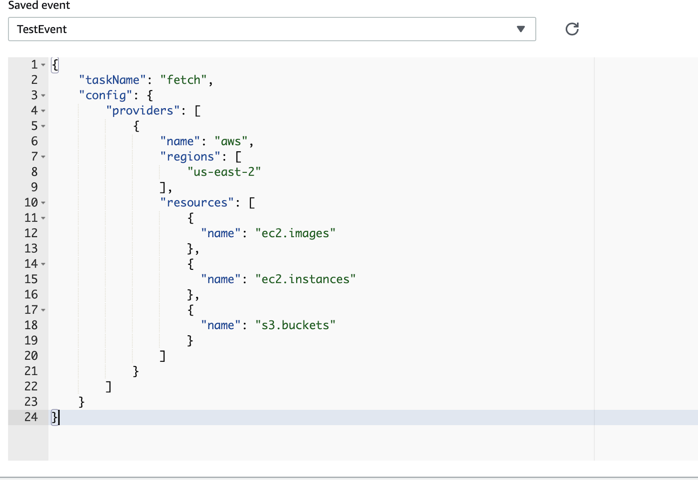Click on the "us-east-2" region string
This screenshot has height=480, width=698.
click(x=224, y=172)
